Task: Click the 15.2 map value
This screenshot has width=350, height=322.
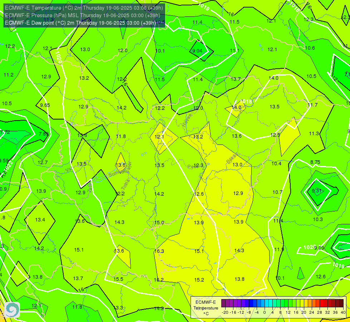Action: [x=199, y=280]
